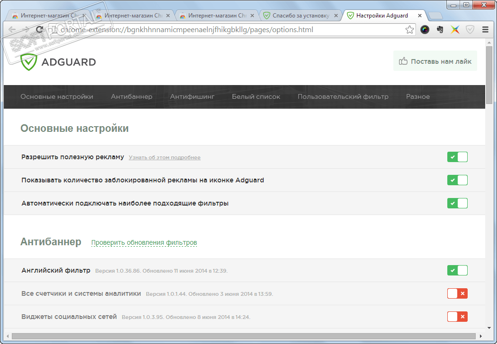Enable 'Все счетчики и системы аналитики' switch
Screen dimensions: 497x344
[457, 294]
